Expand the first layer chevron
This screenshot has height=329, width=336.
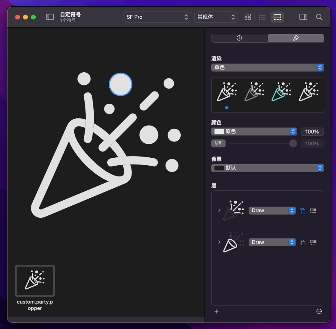(x=219, y=210)
